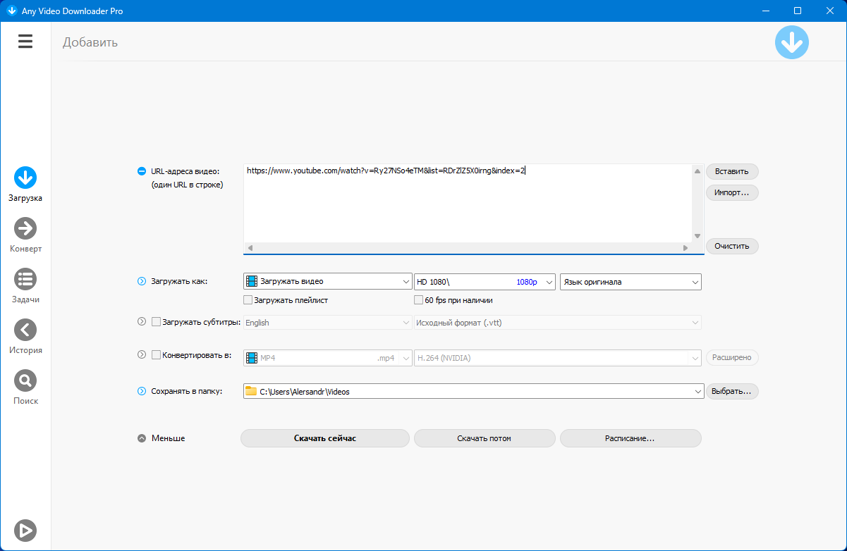
Task: Open the Загружать видео dropdown
Action: click(x=328, y=282)
